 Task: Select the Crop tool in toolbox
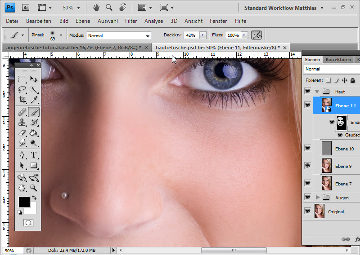[x=22, y=100]
